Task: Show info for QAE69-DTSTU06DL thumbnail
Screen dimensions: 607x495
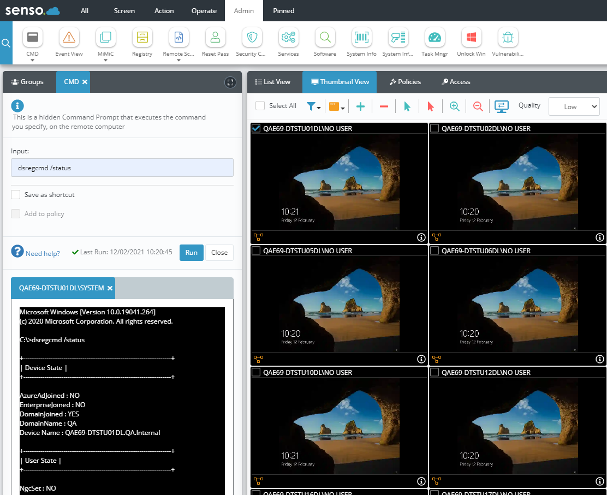Action: pyautogui.click(x=600, y=359)
